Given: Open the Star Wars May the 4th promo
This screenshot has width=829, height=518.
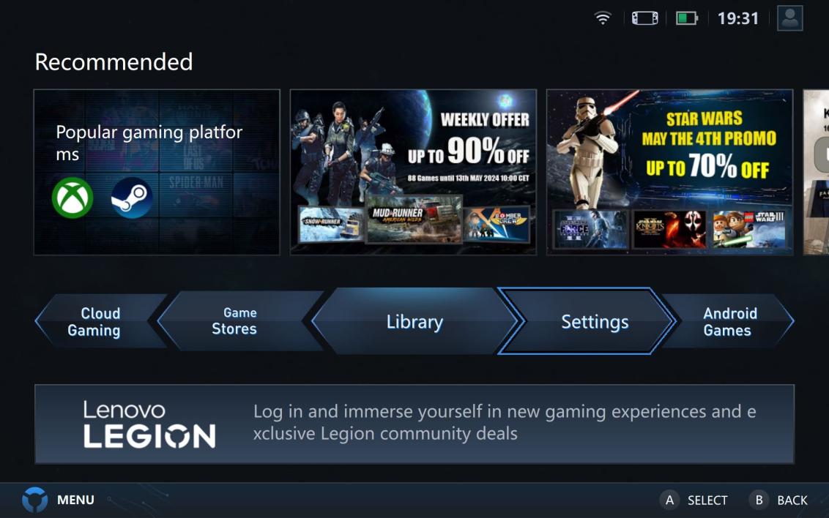Looking at the screenshot, I should 669,172.
